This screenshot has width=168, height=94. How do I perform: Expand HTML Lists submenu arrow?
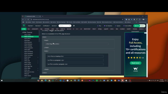[38, 70]
